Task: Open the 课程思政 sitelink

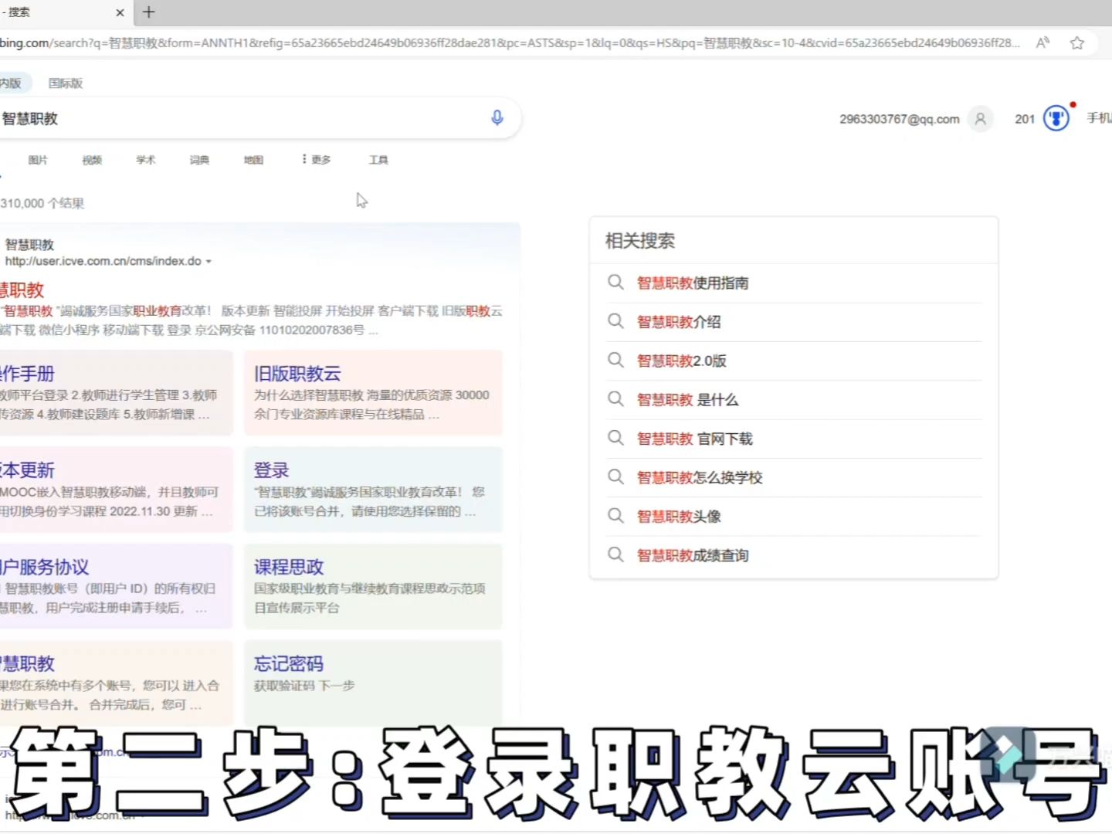Action: point(290,567)
